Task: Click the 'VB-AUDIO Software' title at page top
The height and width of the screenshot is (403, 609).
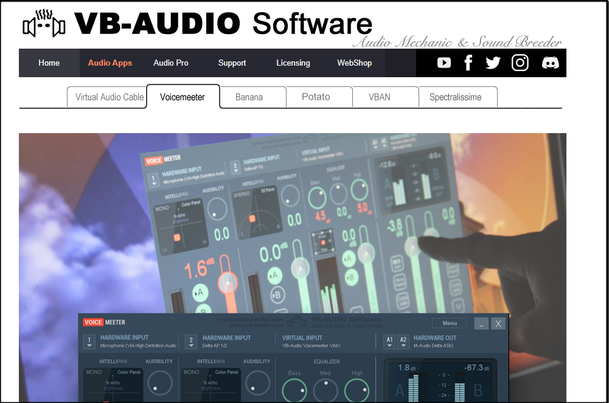Action: (x=223, y=23)
